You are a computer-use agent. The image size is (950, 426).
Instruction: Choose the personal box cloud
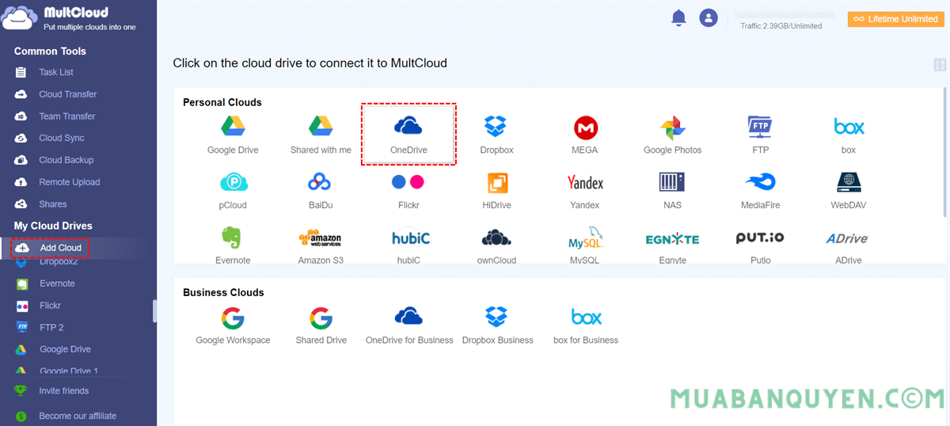(849, 127)
